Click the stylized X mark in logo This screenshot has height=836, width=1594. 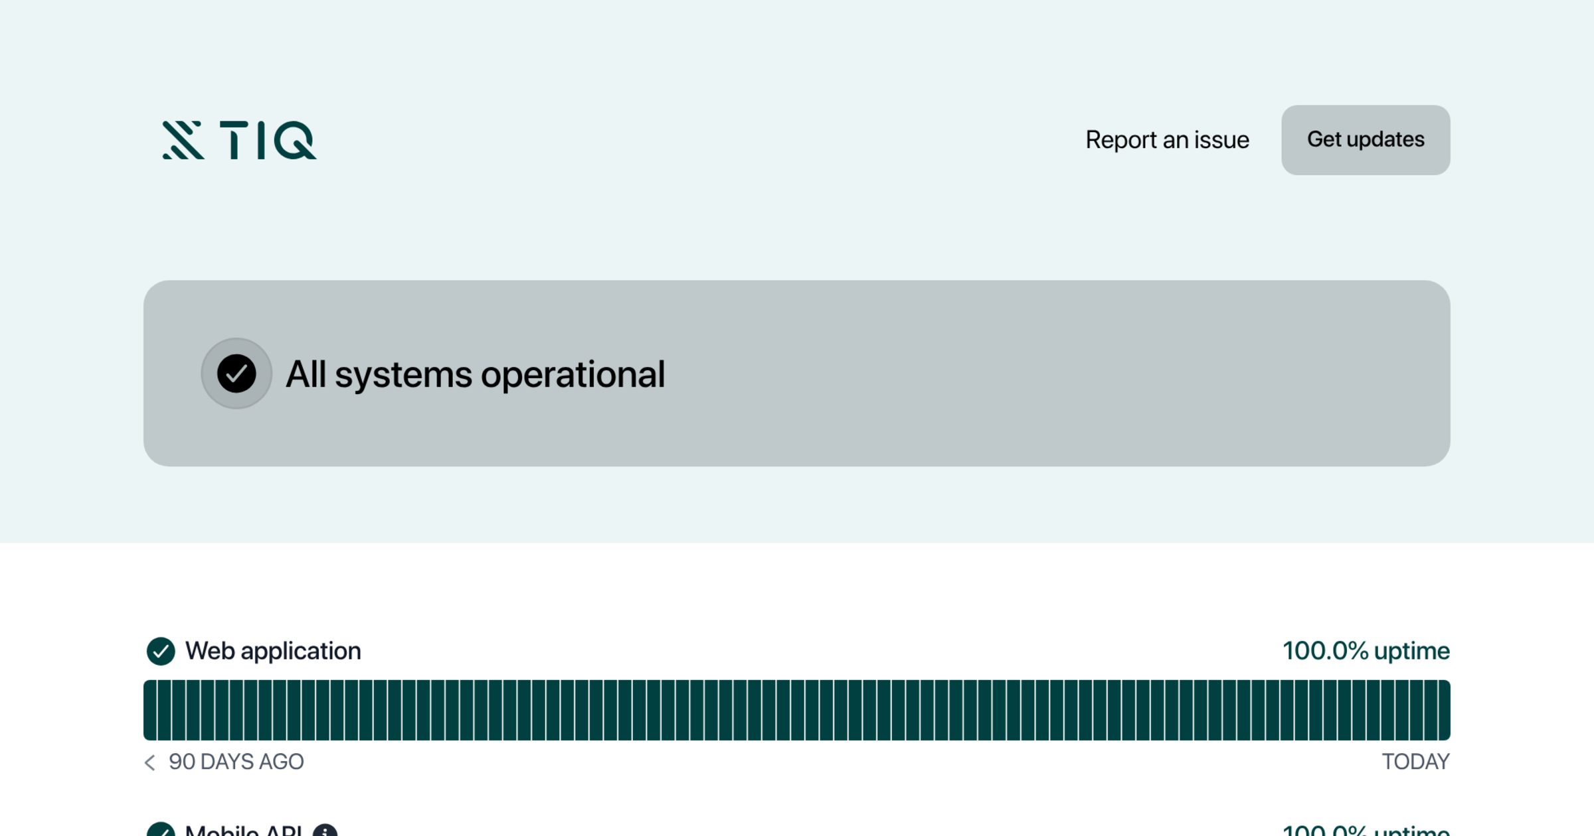coord(182,140)
